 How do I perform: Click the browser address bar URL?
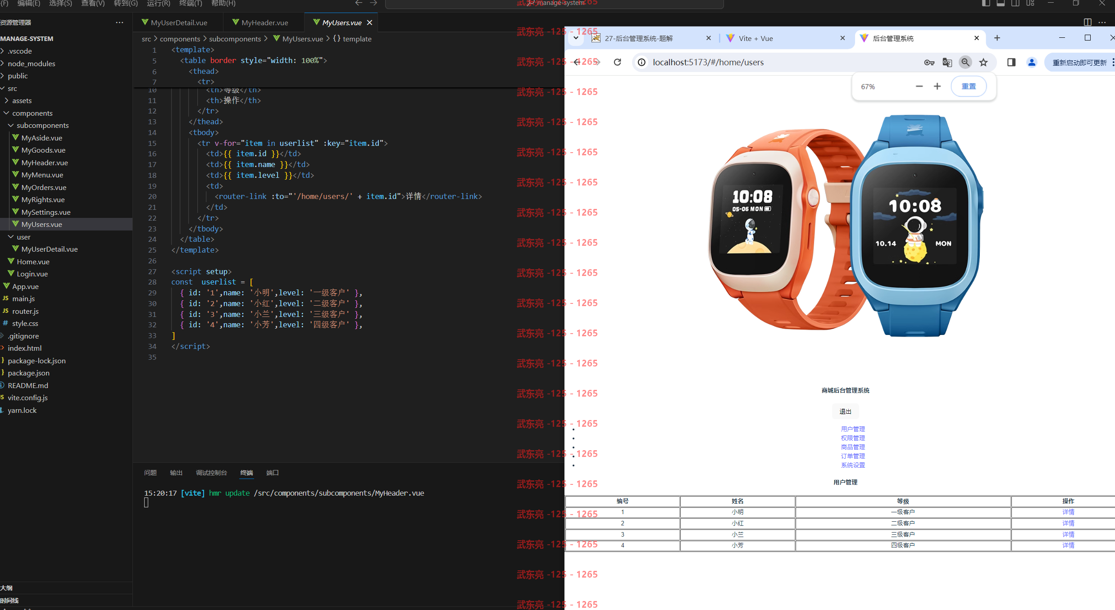click(708, 63)
